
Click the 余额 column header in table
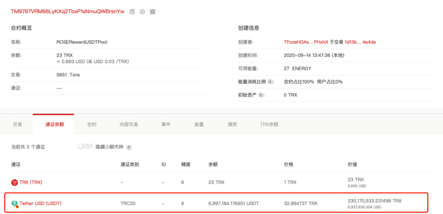(x=213, y=164)
